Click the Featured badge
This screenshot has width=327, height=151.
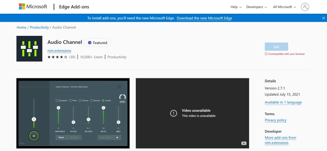(x=98, y=43)
